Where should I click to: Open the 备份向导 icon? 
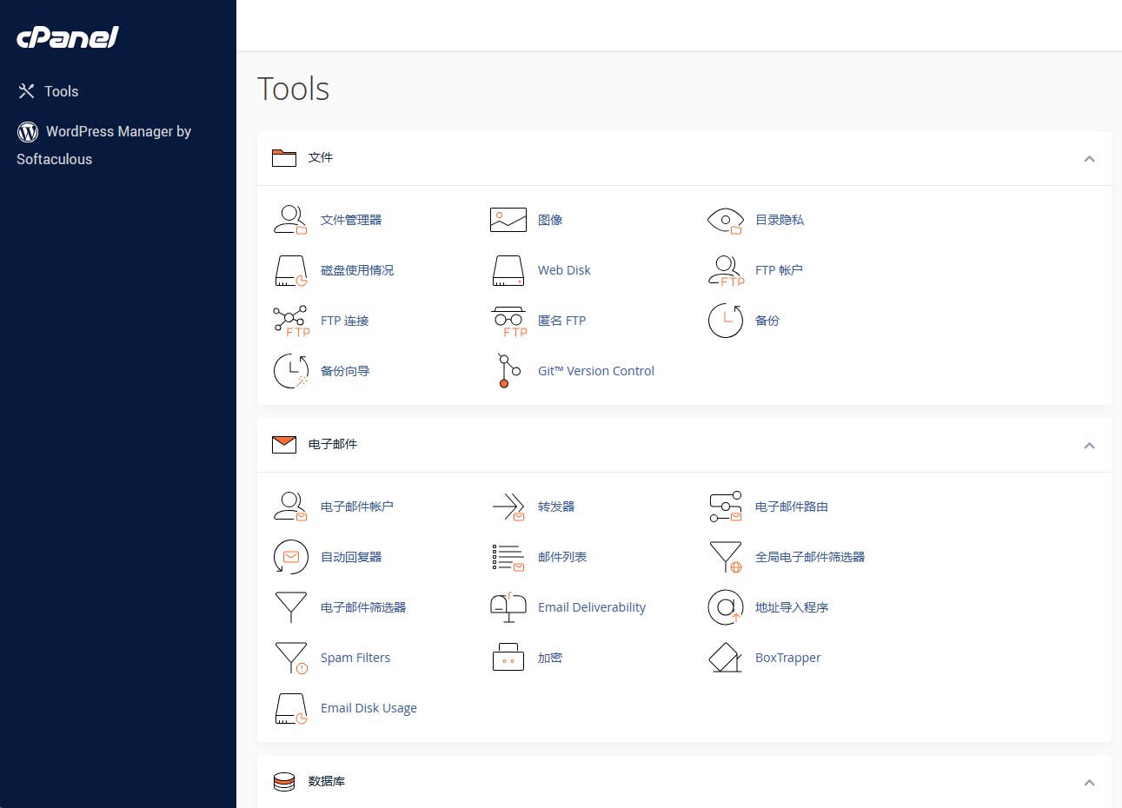291,371
